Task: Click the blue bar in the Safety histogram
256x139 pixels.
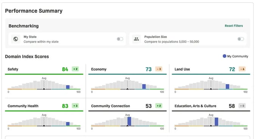Action: pos(68,87)
